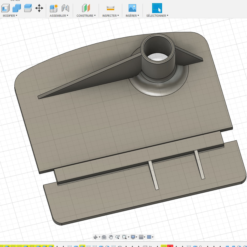Activate the Pan hand in the navigation bar
The height and width of the screenshot is (247, 247).
pos(111,237)
